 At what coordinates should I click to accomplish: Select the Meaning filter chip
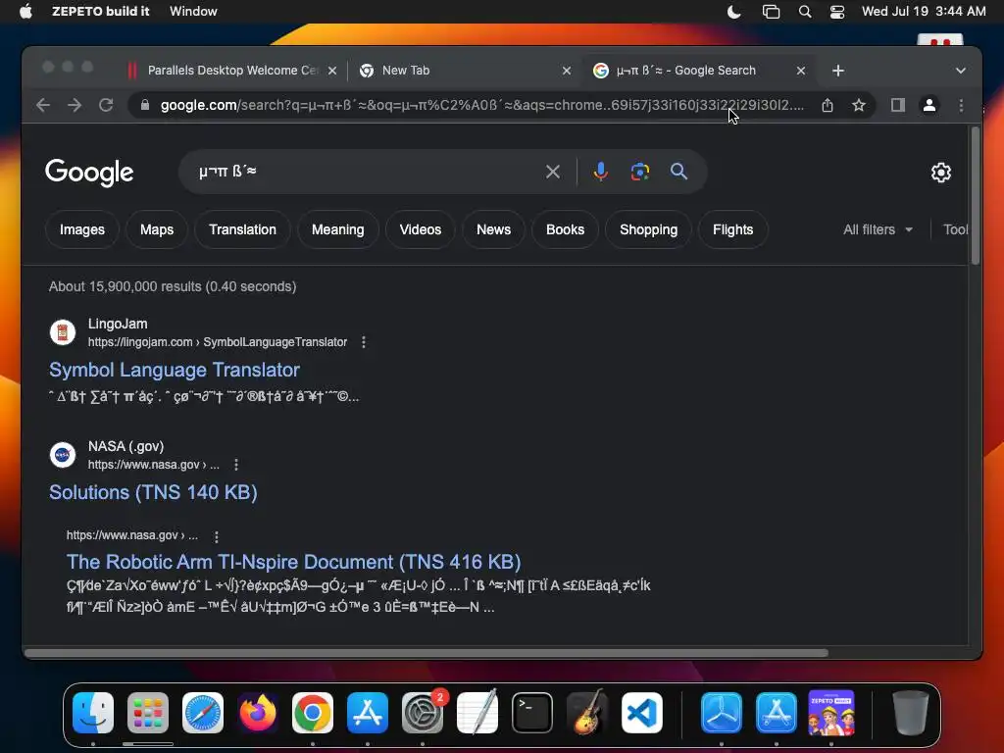tap(338, 229)
